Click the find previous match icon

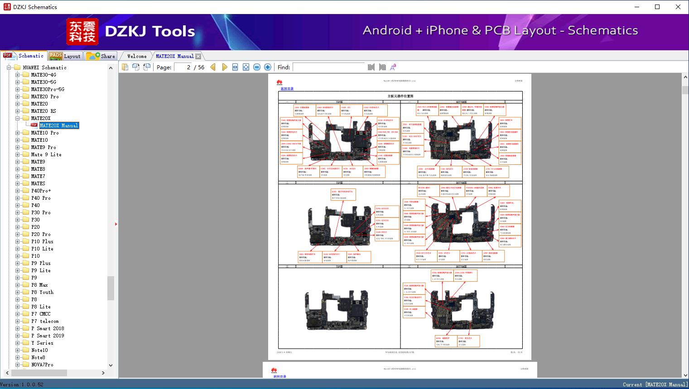click(371, 67)
